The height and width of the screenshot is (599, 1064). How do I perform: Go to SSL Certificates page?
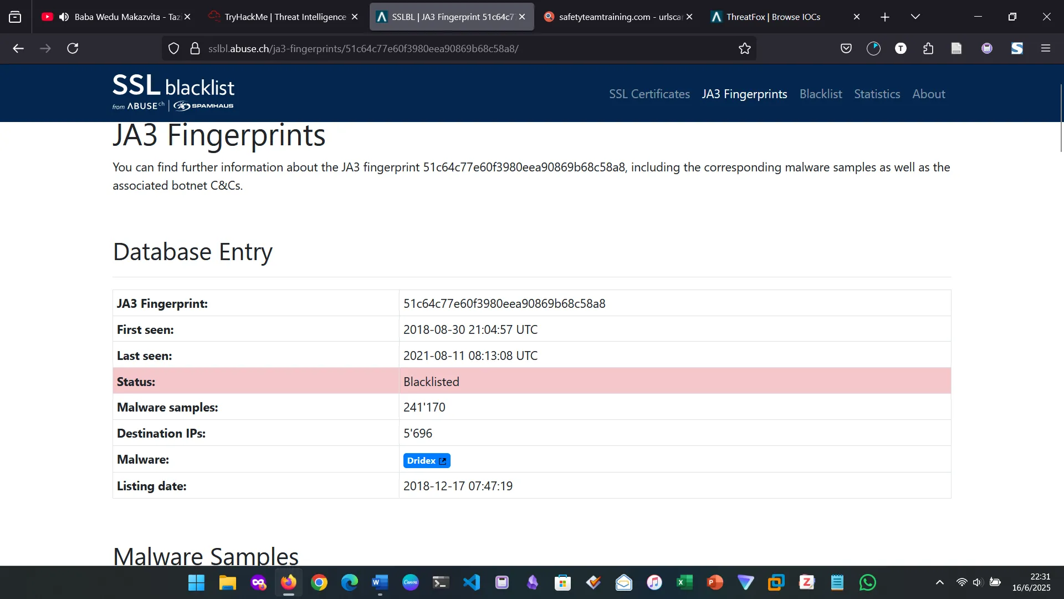pos(649,94)
